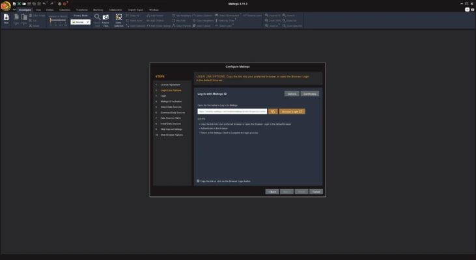Click the Maltego application logo button

coord(5,5)
